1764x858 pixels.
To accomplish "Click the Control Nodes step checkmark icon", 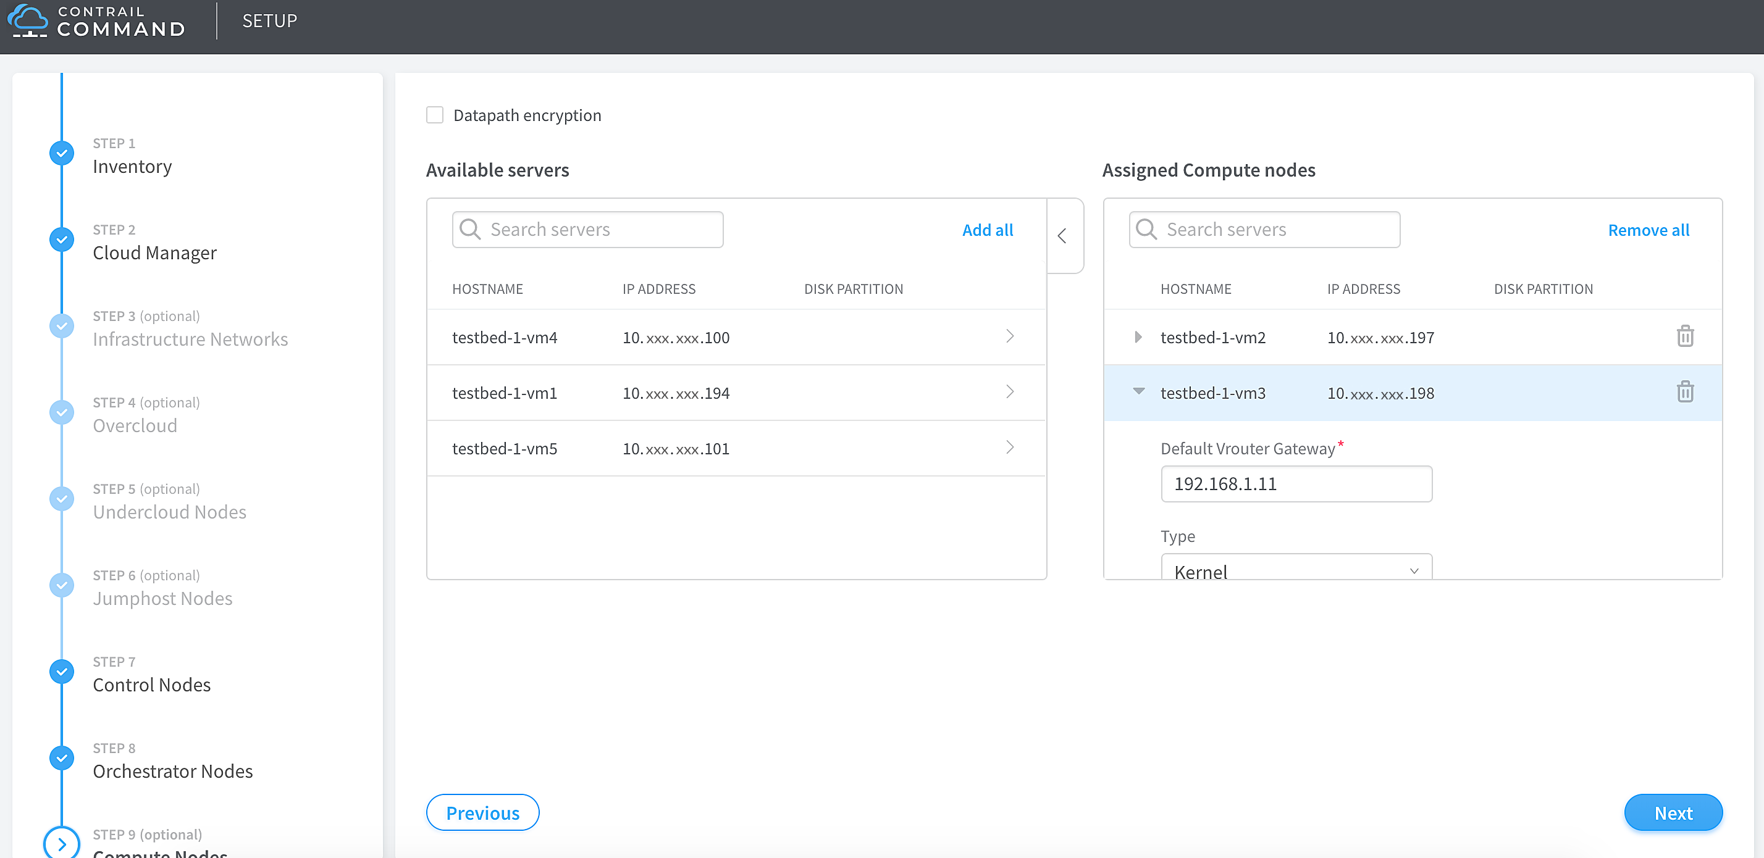I will pos(62,672).
